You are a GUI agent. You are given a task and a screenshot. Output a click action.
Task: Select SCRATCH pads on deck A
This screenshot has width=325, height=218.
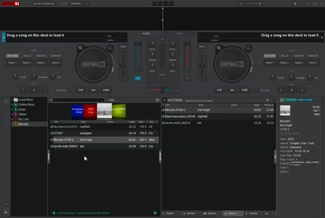[41, 56]
